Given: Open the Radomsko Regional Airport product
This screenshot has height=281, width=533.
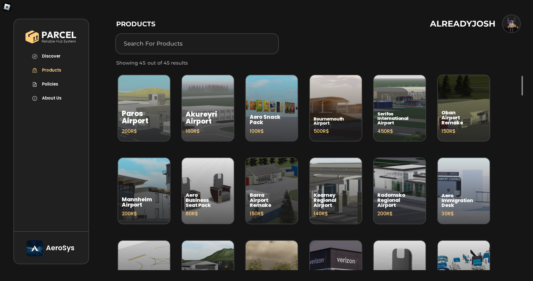Looking at the screenshot, I should pyautogui.click(x=399, y=191).
